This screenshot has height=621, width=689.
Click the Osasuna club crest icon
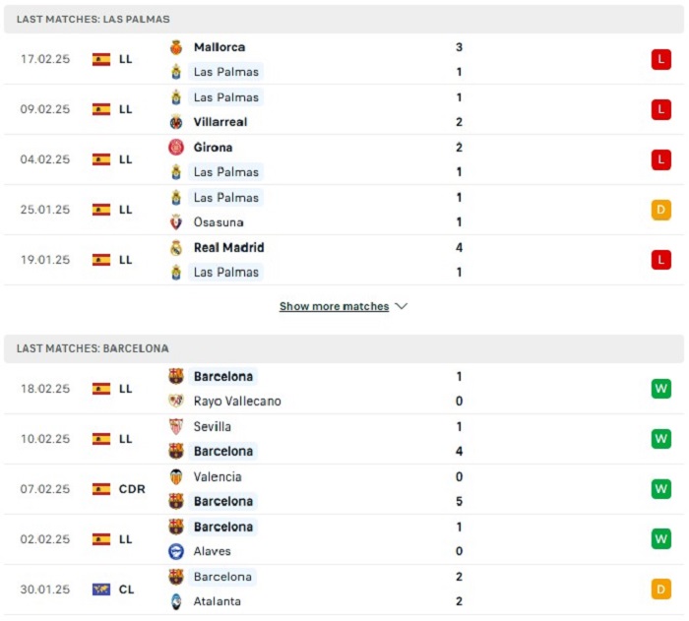[x=176, y=222]
